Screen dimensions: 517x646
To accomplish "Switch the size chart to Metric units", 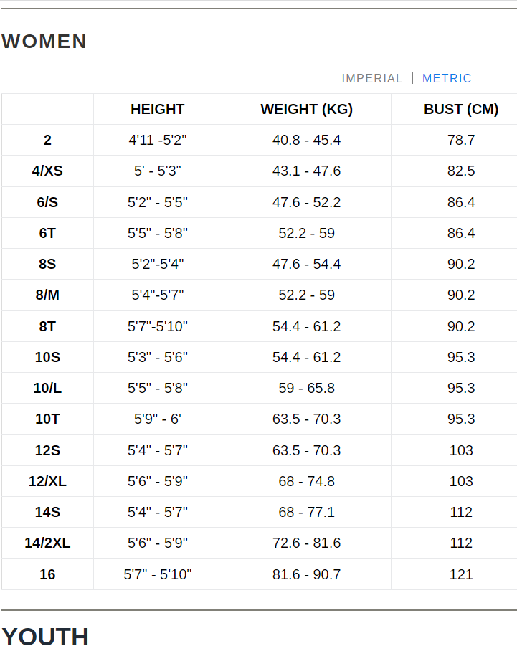I will point(447,78).
